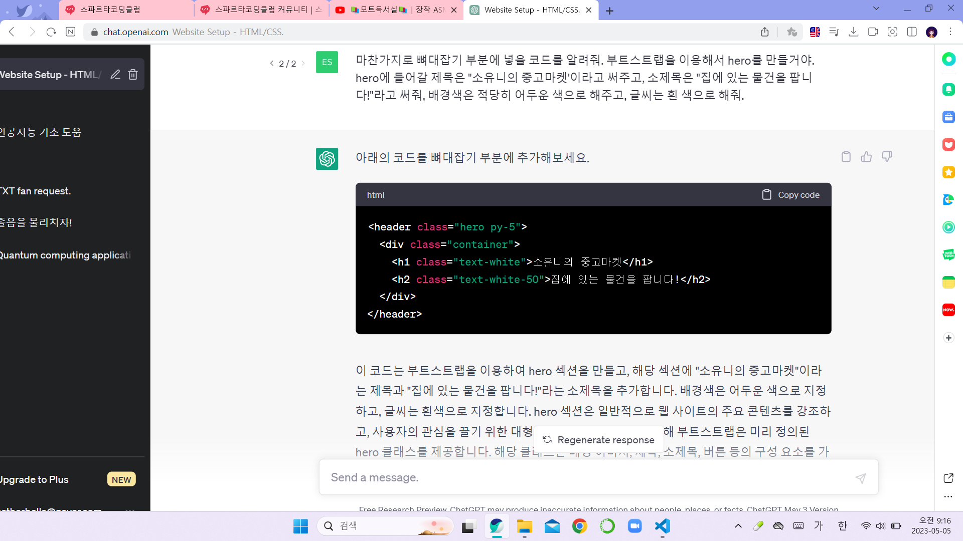Toggle the split view sidebar icon
This screenshot has width=963, height=541.
pos(912,32)
